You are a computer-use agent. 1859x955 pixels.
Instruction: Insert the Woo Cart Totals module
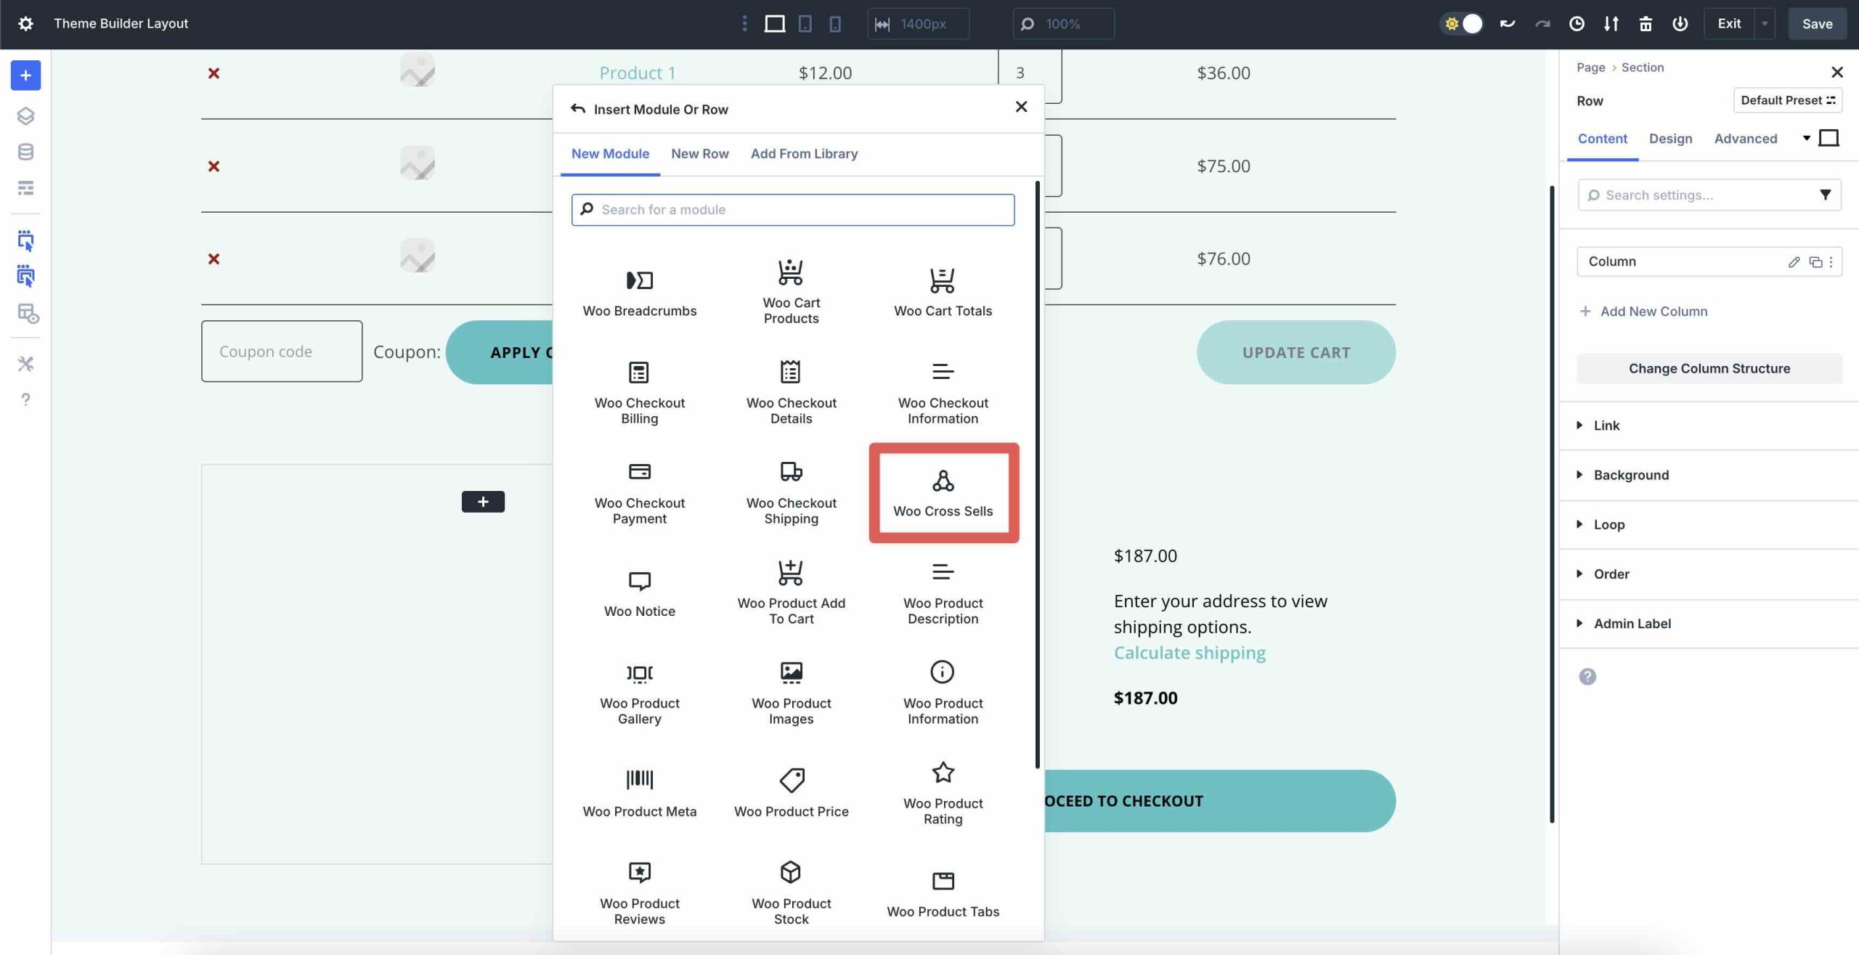tap(942, 289)
